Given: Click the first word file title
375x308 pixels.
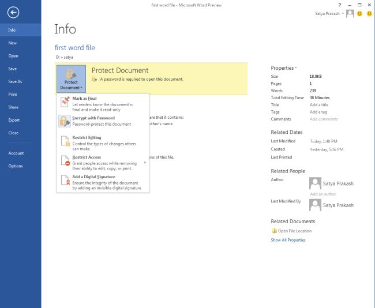Looking at the screenshot, I should (x=75, y=48).
